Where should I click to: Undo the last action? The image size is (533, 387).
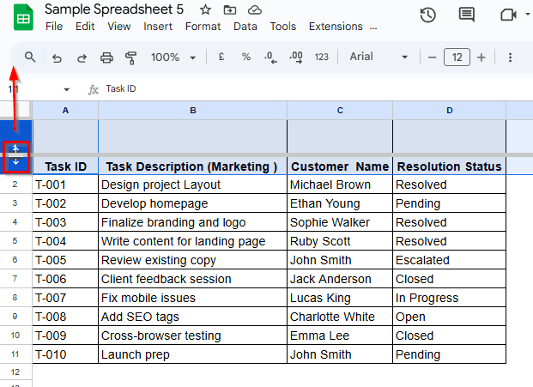point(57,57)
